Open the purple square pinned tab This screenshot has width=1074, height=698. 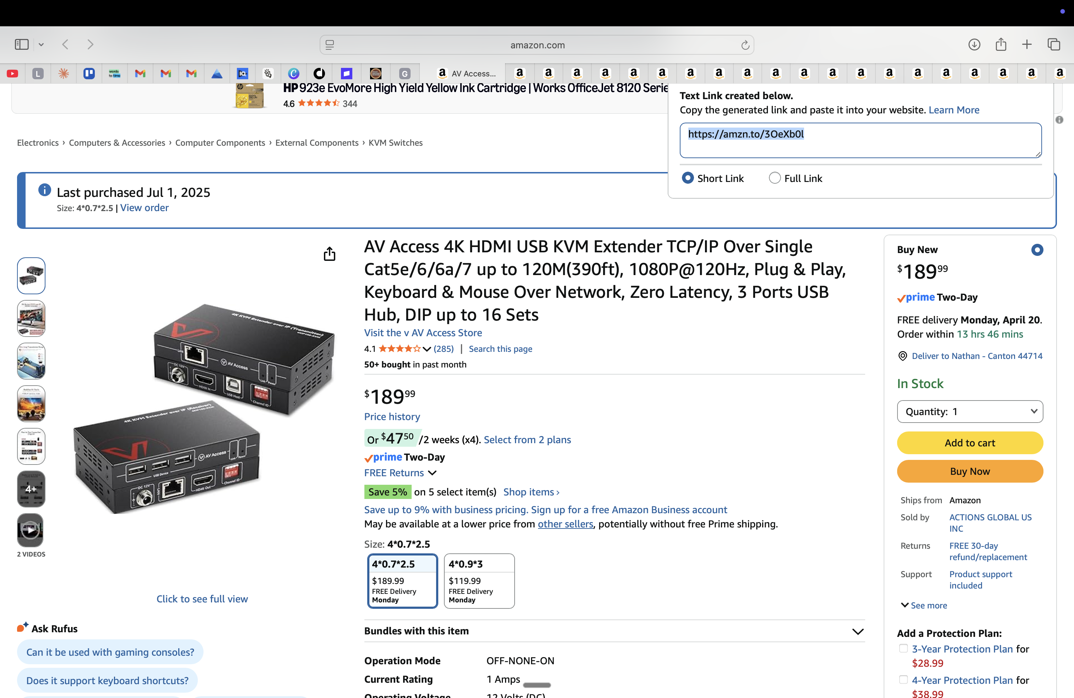pos(346,73)
